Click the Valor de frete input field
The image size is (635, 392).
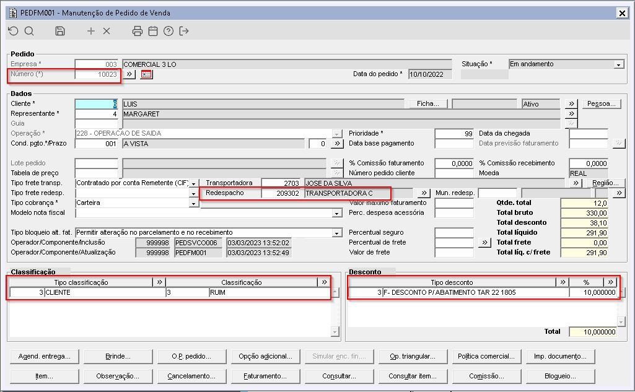point(454,253)
